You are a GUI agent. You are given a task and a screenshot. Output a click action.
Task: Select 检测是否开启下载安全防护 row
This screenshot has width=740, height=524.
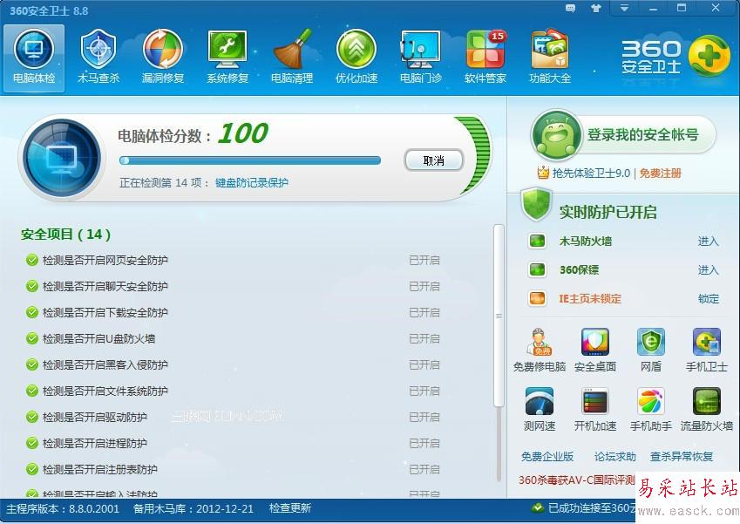coord(232,312)
